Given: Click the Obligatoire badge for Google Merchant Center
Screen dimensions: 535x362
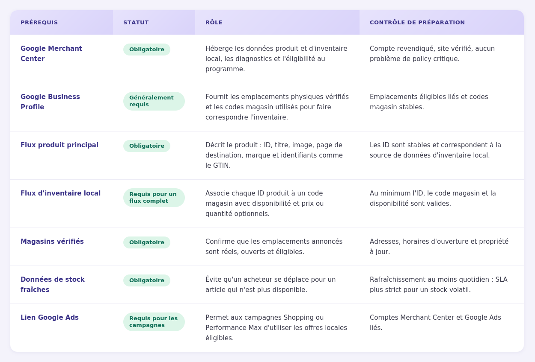Looking at the screenshot, I should (147, 50).
